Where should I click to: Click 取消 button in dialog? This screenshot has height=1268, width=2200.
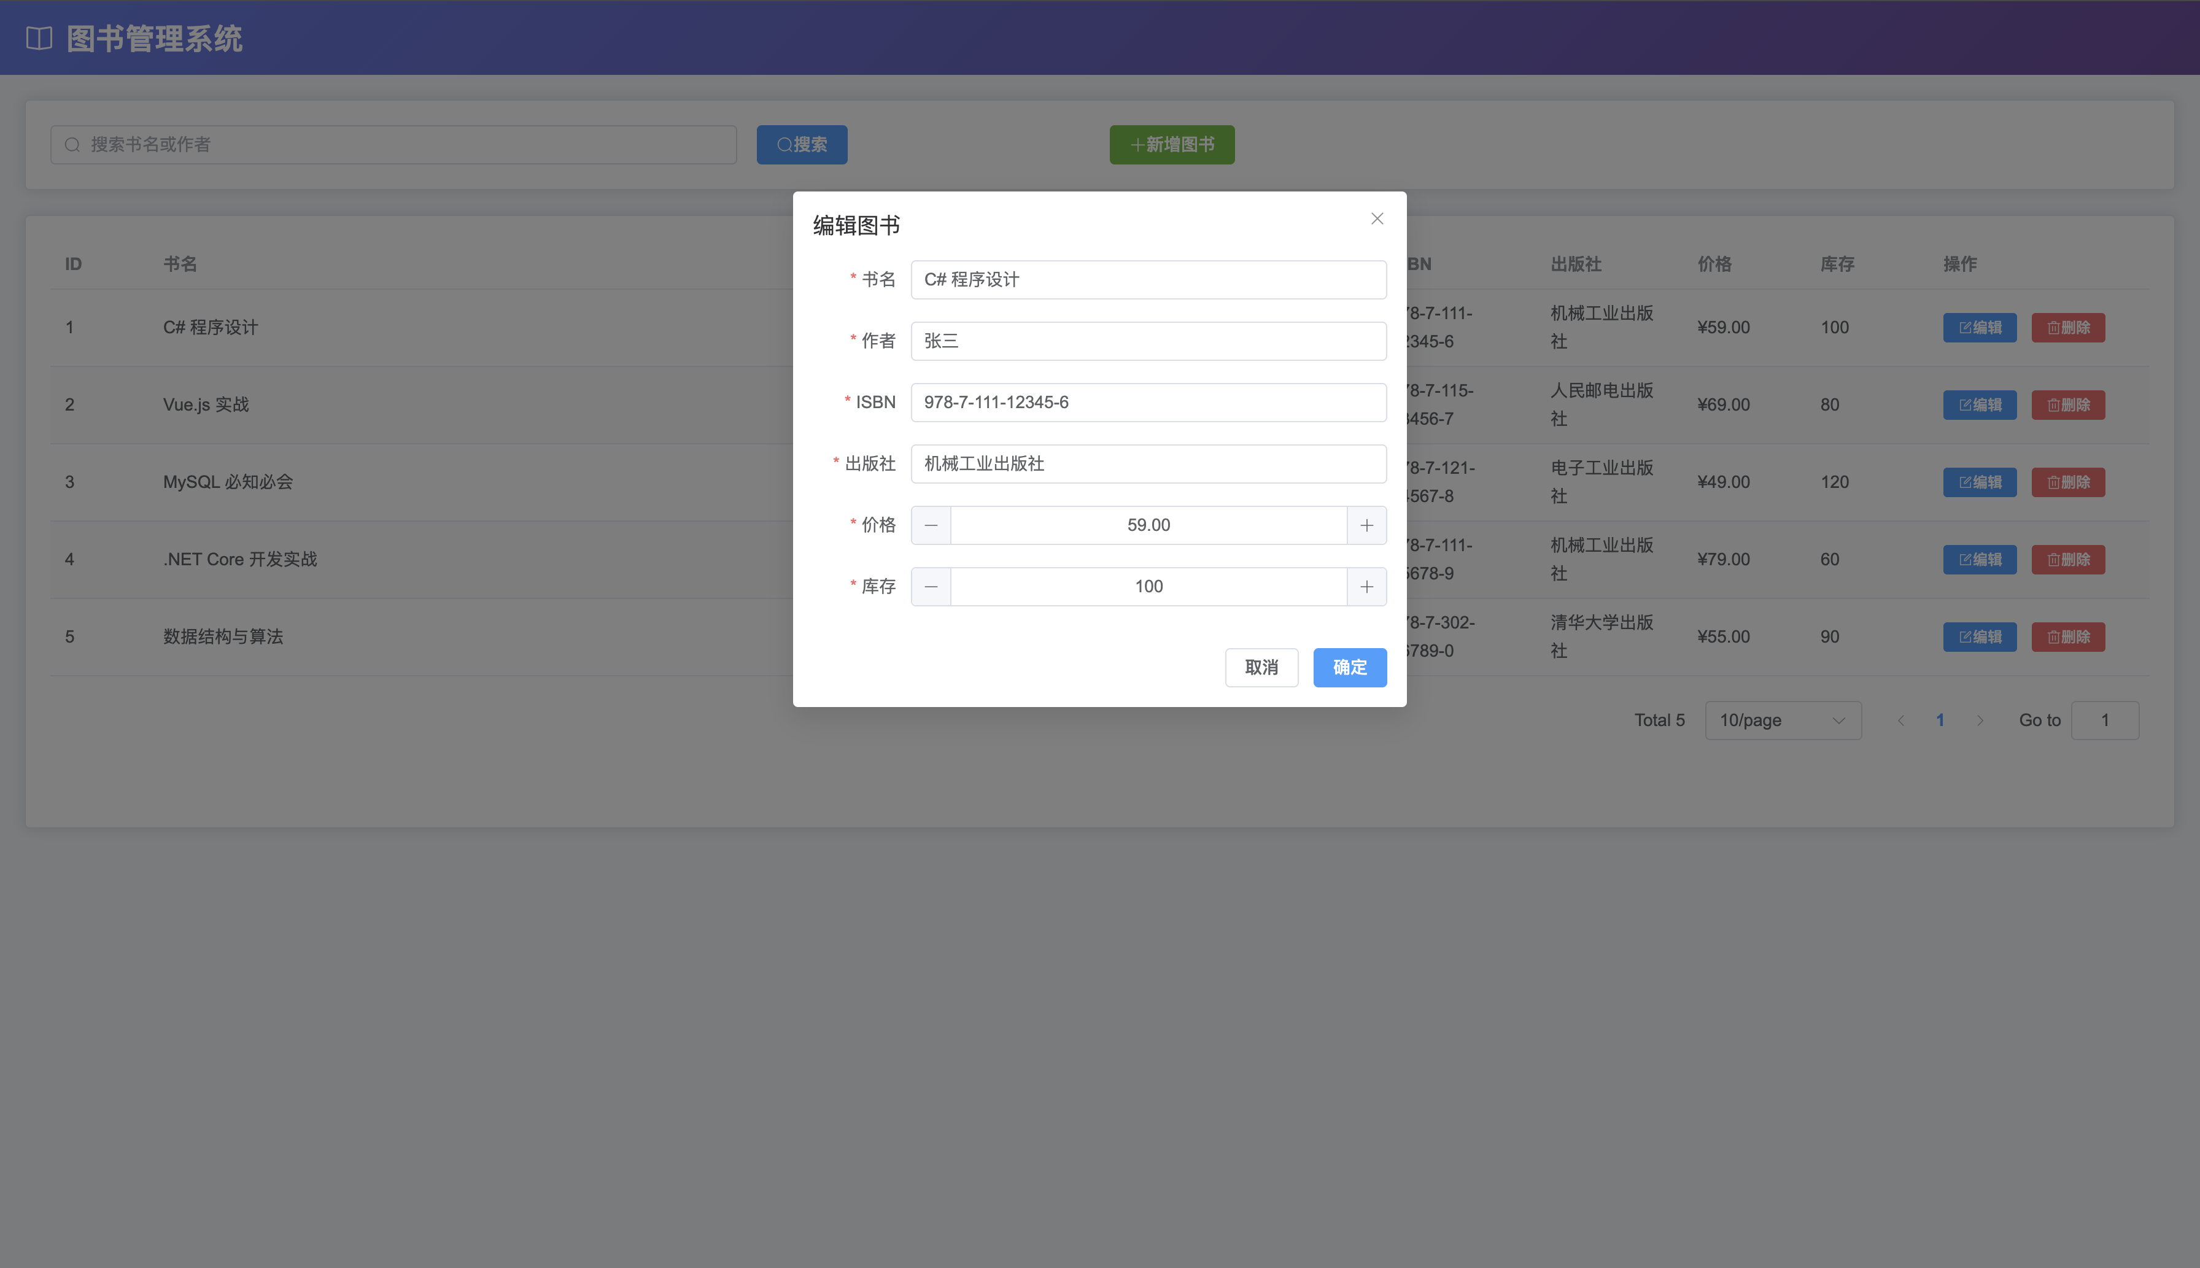tap(1261, 667)
